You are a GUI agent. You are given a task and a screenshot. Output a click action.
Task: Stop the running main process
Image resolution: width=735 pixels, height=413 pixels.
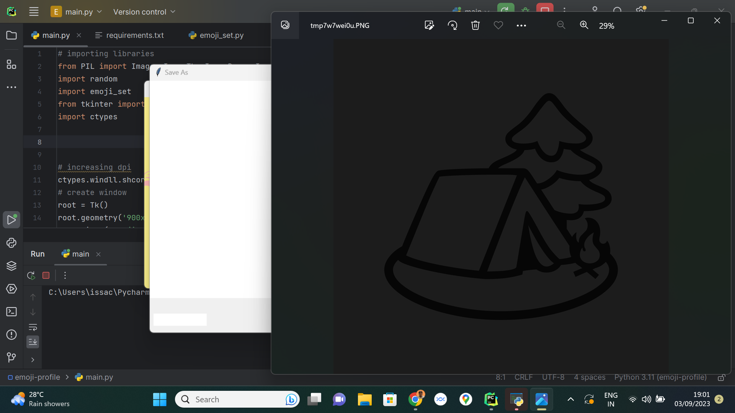pos(46,275)
